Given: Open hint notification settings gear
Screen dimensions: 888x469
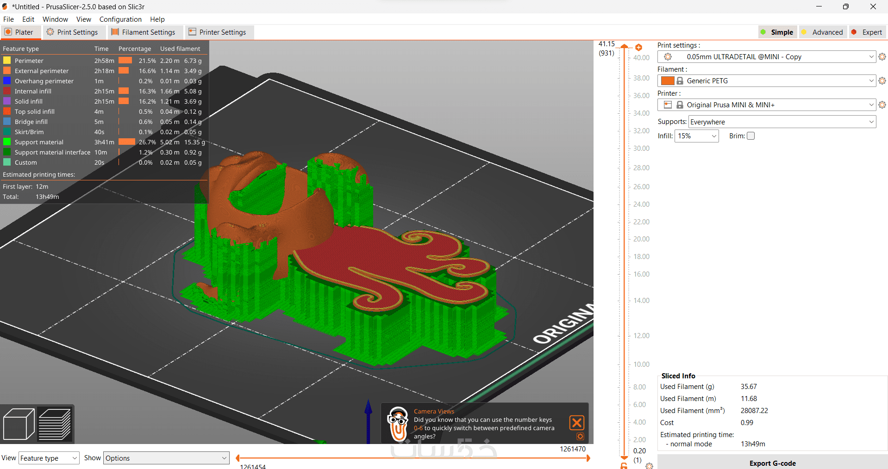Looking at the screenshot, I should (580, 436).
